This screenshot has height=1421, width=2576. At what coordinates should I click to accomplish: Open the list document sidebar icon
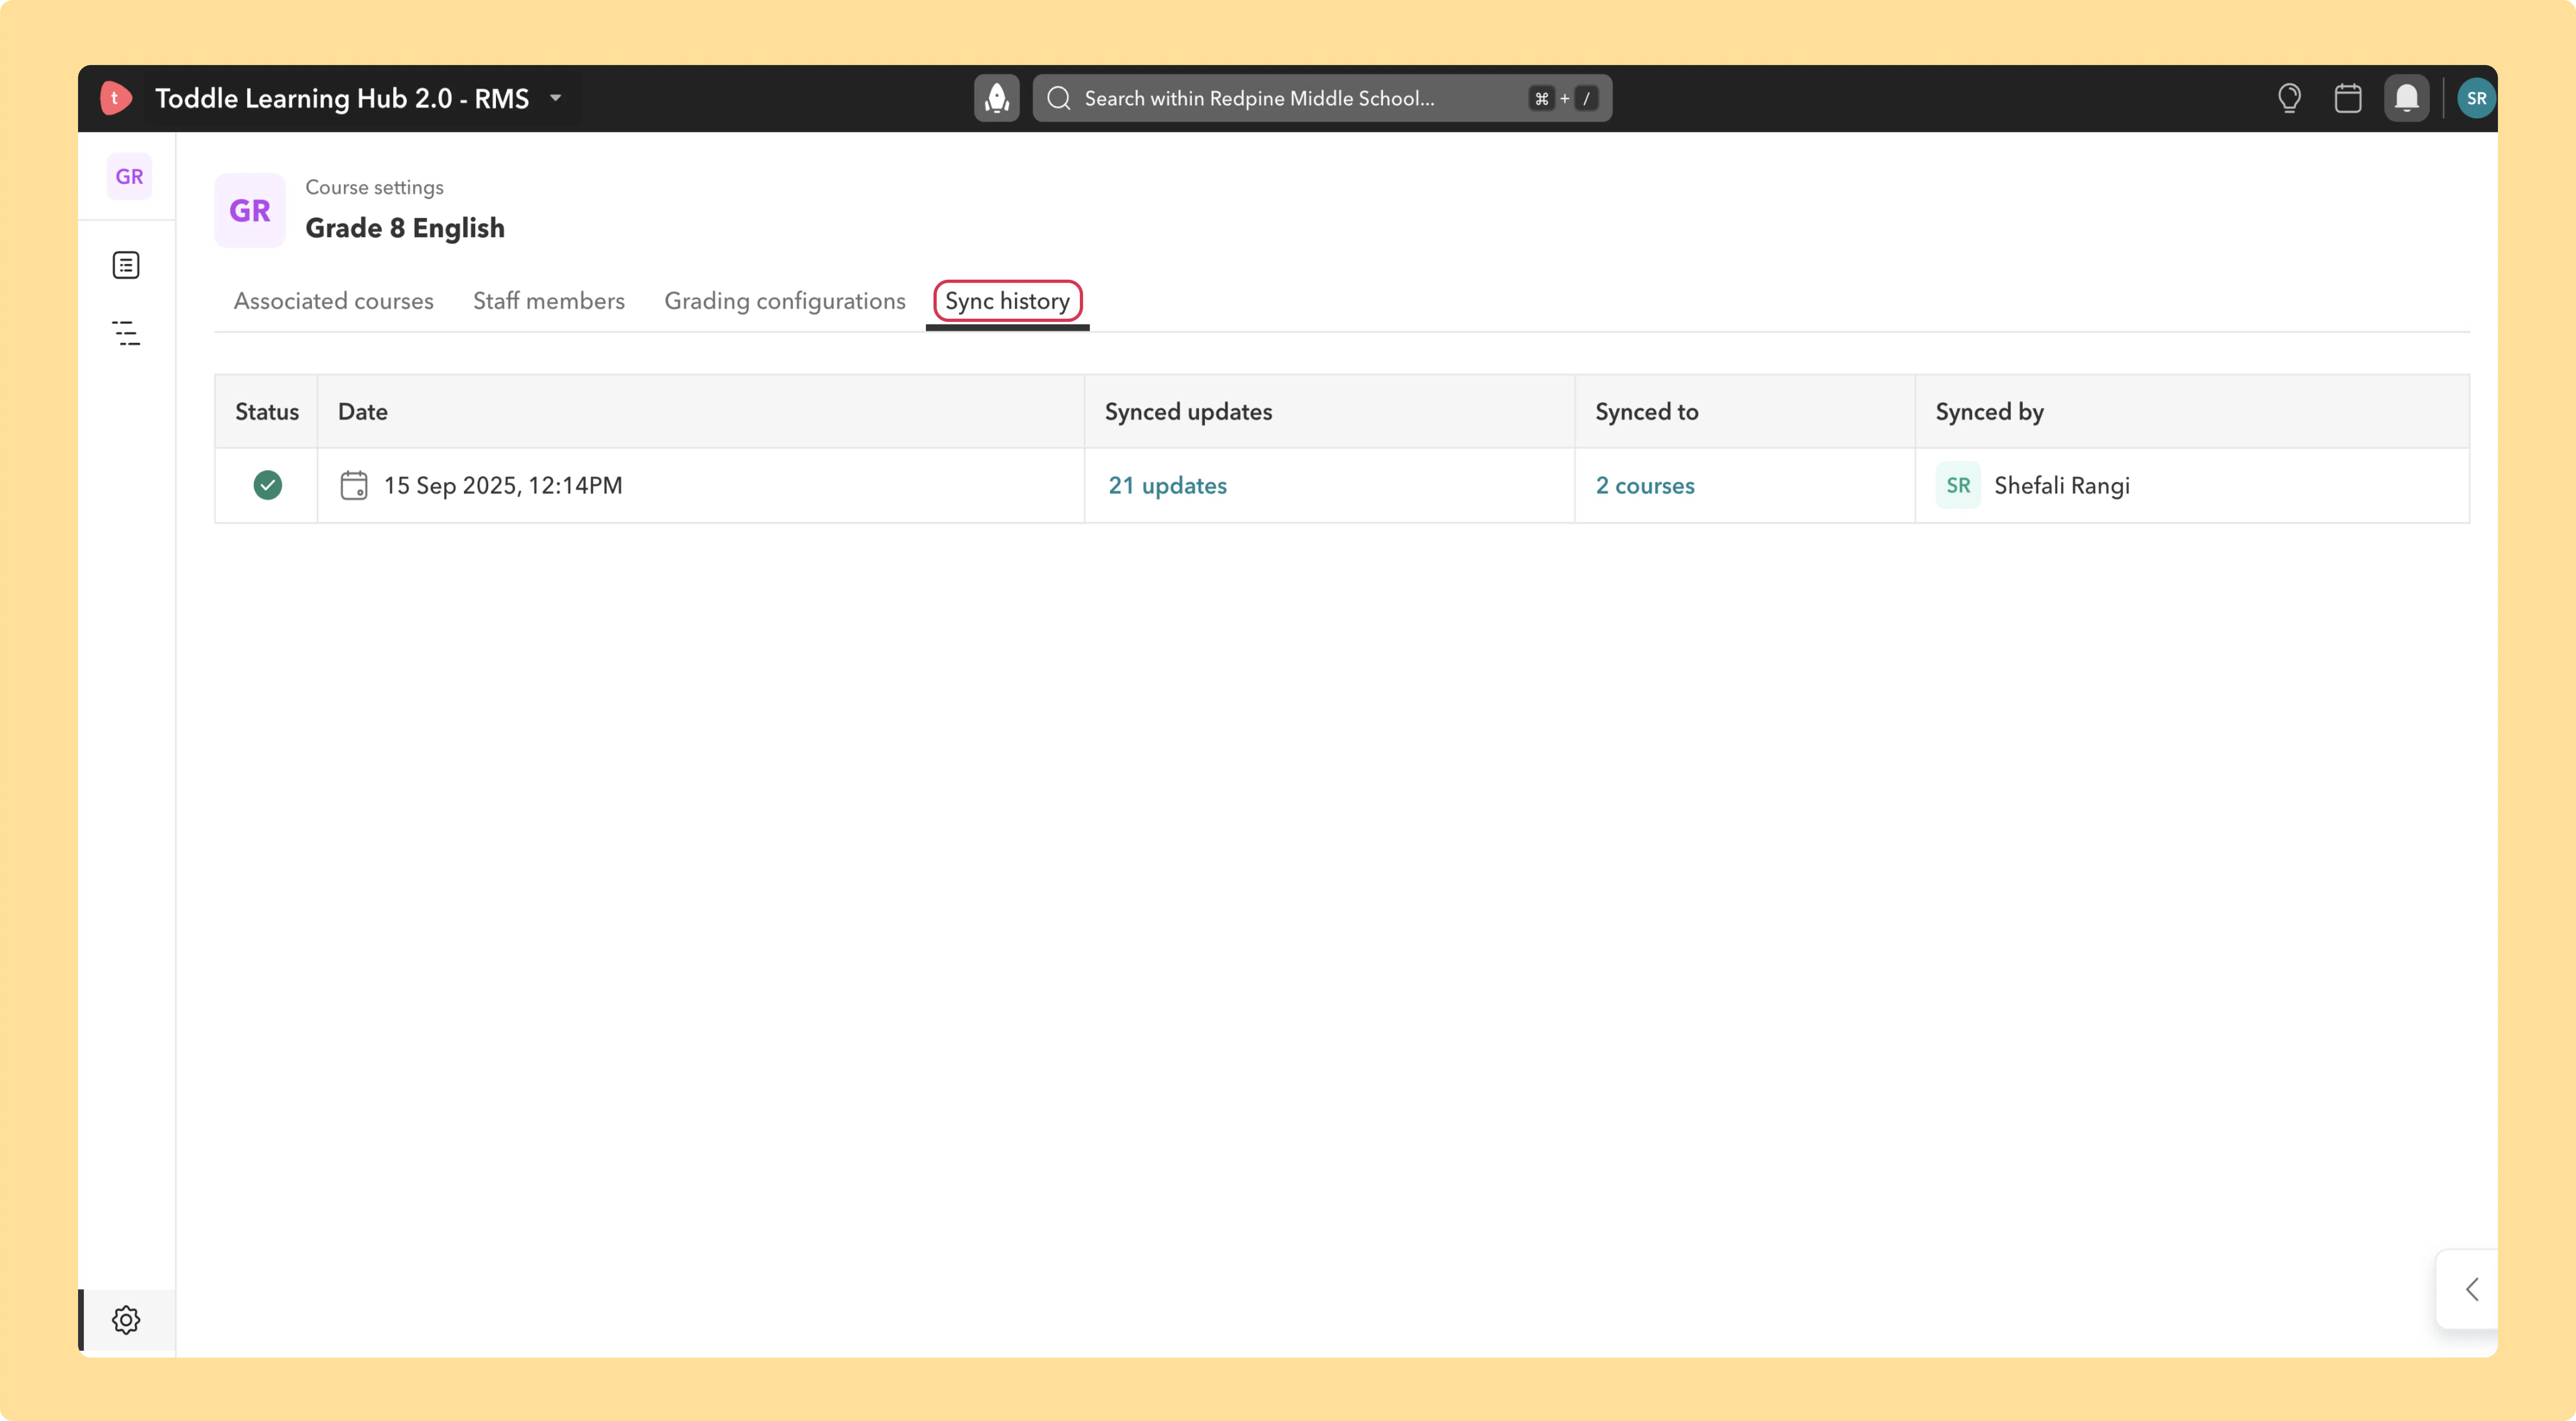pyautogui.click(x=126, y=265)
